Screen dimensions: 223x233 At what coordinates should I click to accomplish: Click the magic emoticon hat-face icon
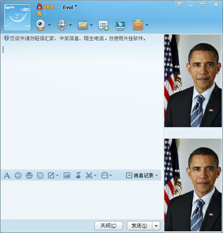click(29, 176)
